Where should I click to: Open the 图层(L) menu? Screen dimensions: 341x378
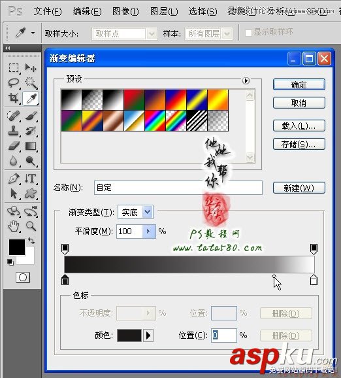[x=164, y=11]
